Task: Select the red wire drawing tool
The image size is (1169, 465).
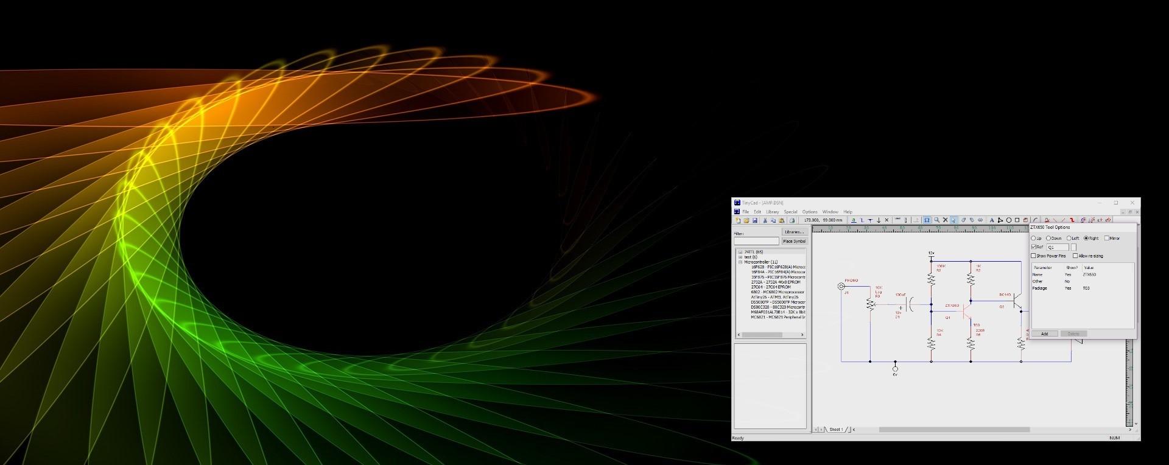Action: point(1072,220)
